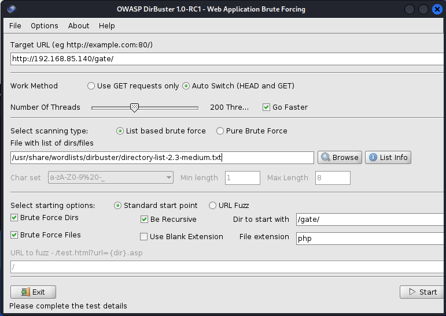Open List Info for the wordlist

pyautogui.click(x=388, y=157)
